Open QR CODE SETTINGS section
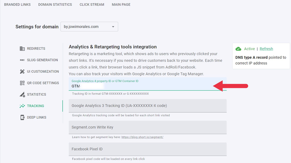This screenshot has height=163, width=291. (x=43, y=83)
